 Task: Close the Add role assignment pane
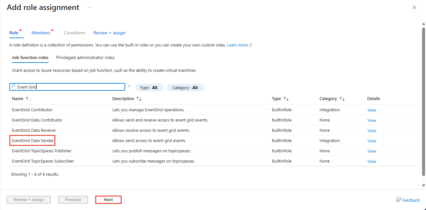click(x=414, y=7)
